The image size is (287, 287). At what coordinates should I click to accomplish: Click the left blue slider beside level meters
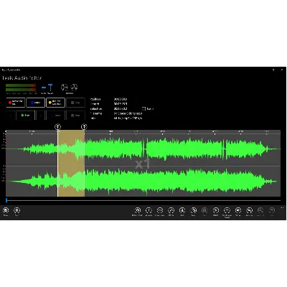pyautogui.click(x=44, y=88)
